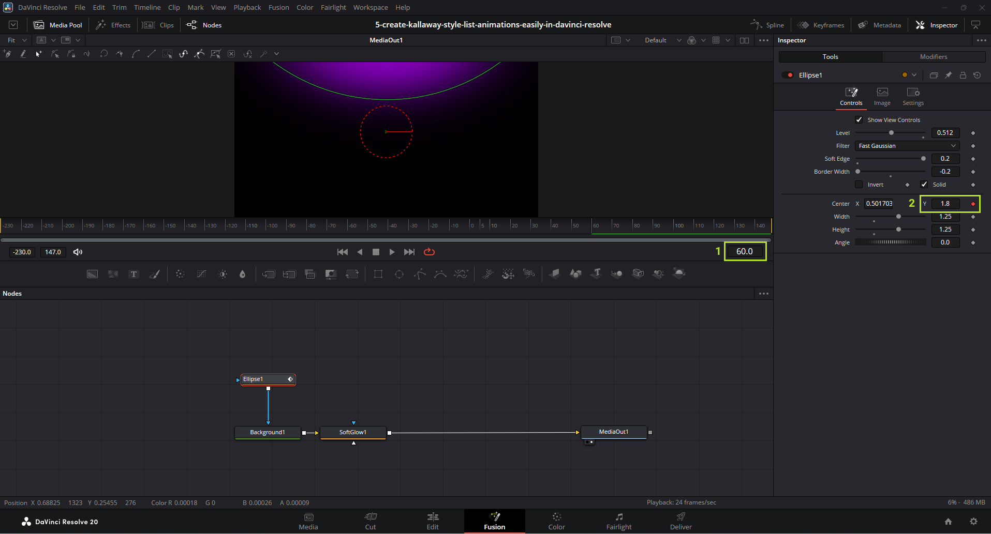The image size is (991, 534).
Task: Add a Text+ node from the toolbar
Action: (x=134, y=274)
